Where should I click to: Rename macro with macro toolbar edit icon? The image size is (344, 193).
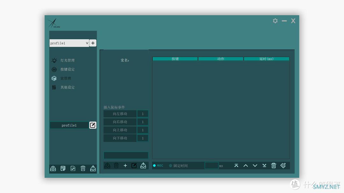(x=134, y=165)
